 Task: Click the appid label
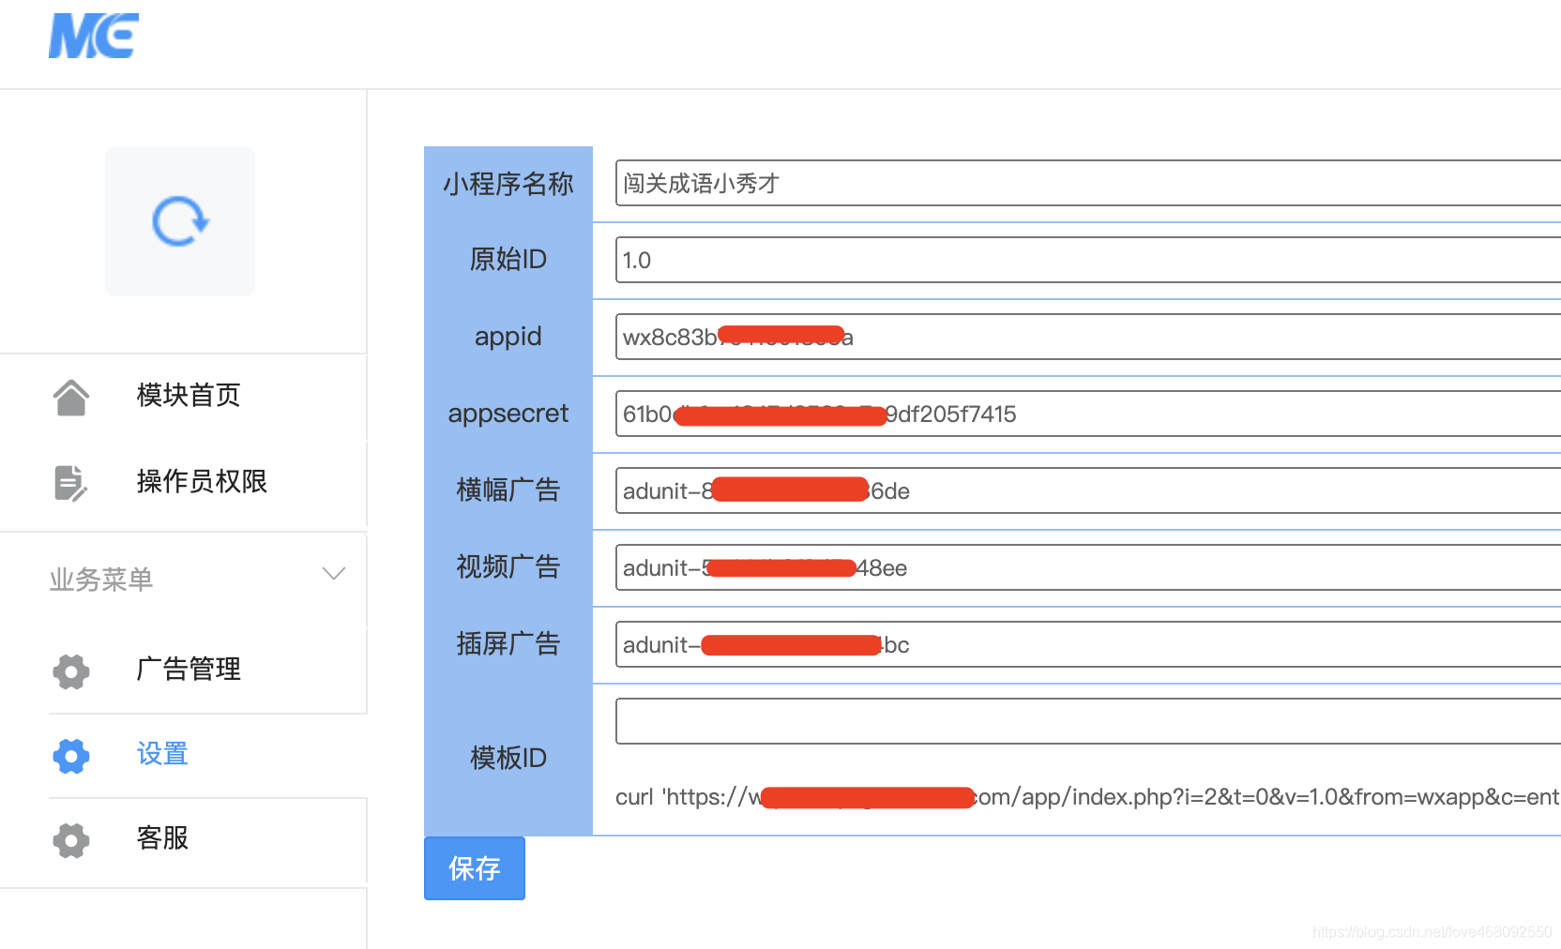(x=508, y=337)
